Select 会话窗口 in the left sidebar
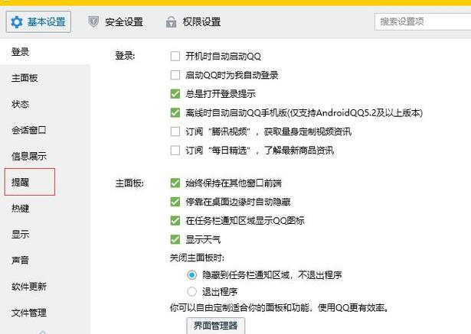Viewport: 471px width, 334px height. tap(45, 130)
